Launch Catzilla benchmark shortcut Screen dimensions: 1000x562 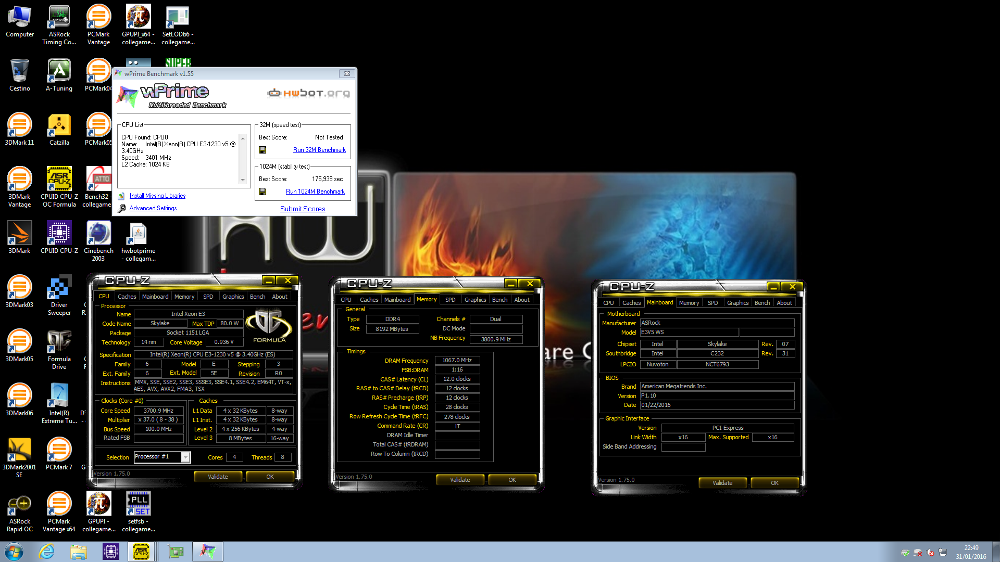point(59,129)
